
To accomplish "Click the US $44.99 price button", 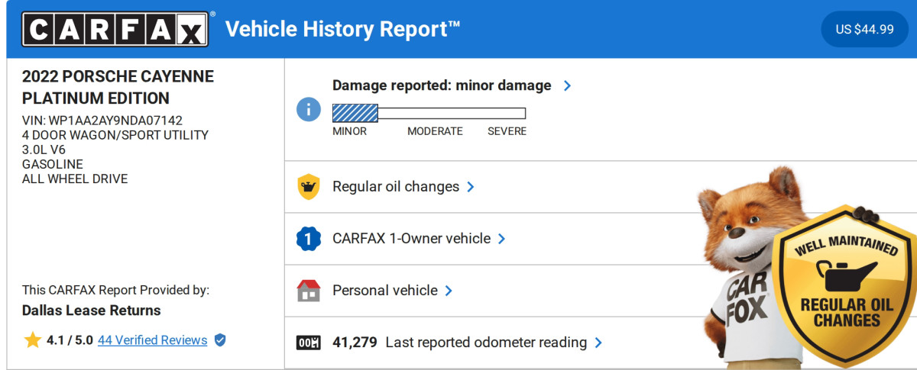I will coord(864,30).
